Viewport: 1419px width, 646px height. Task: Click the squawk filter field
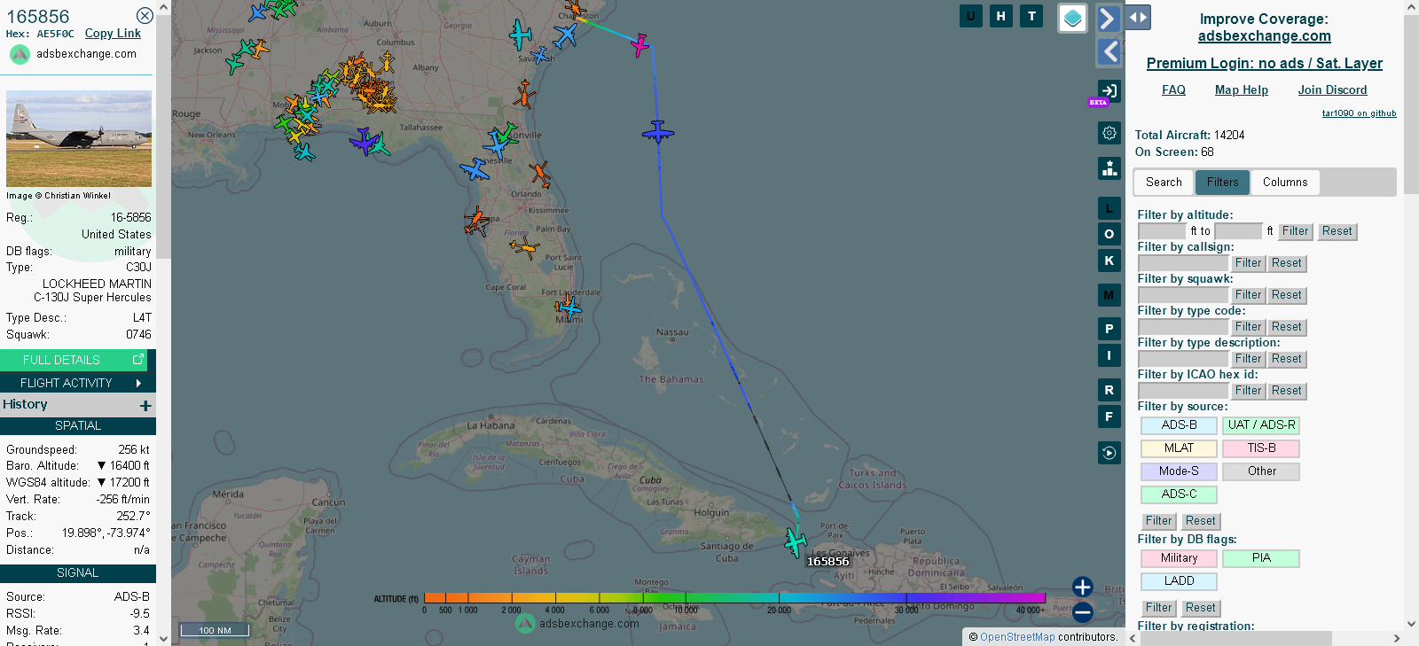tap(1183, 295)
